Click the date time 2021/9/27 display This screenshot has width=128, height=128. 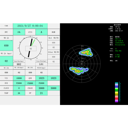tap(30, 26)
